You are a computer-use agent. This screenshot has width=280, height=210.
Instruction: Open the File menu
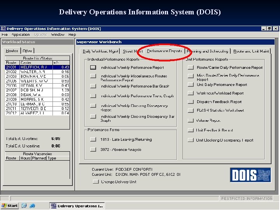4,35
